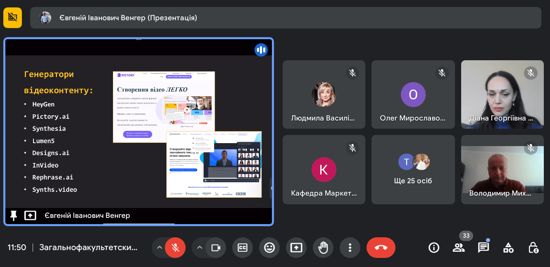The height and width of the screenshot is (267, 550).
Task: Leave the call with the red hang-up button
Action: point(381,248)
